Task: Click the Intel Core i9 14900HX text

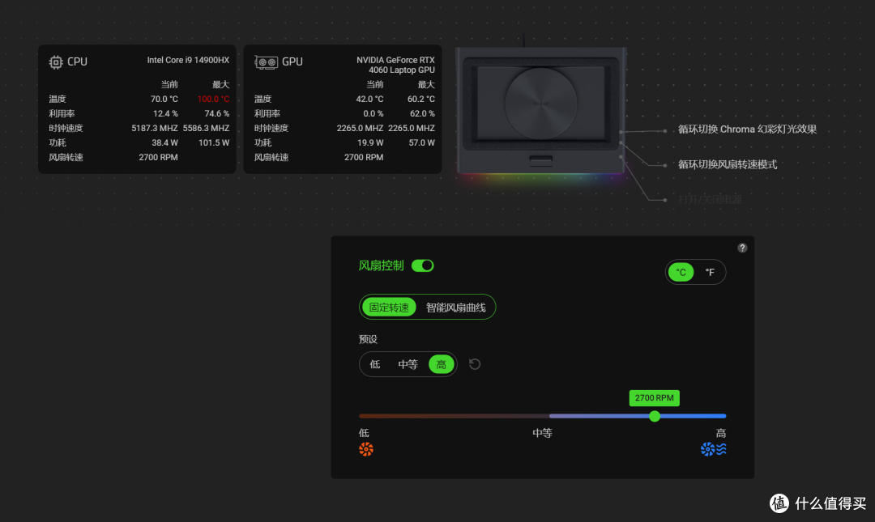Action: [188, 60]
